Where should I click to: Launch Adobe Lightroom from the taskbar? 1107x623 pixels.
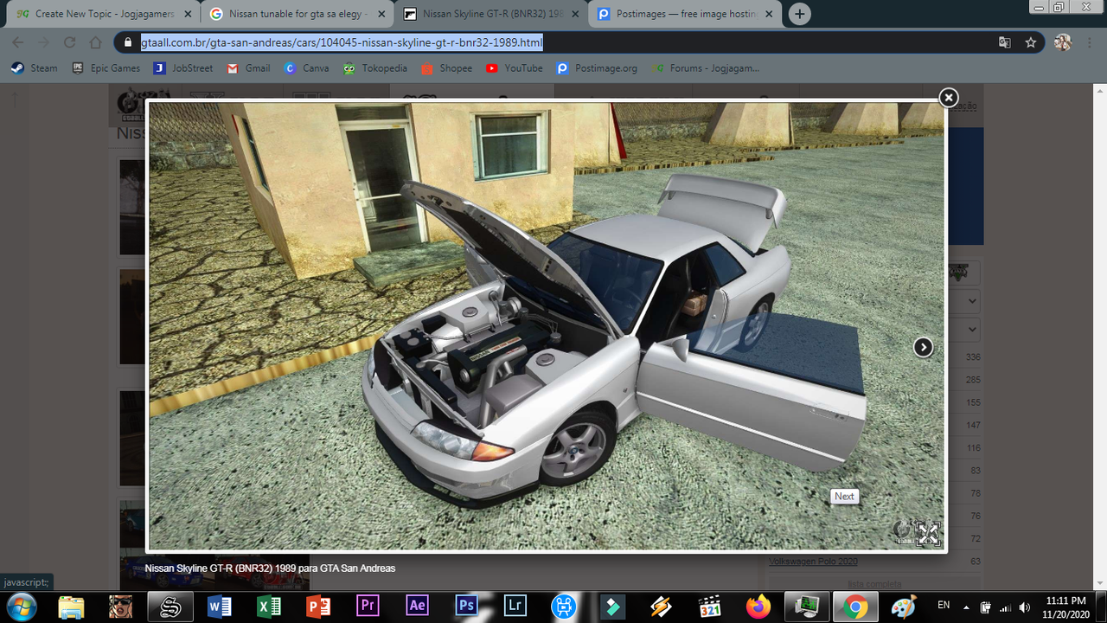click(x=515, y=607)
